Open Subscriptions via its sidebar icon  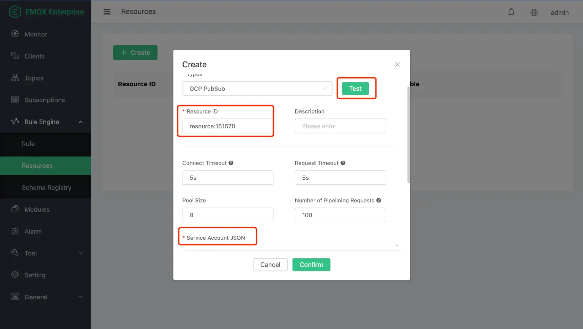tap(15, 100)
